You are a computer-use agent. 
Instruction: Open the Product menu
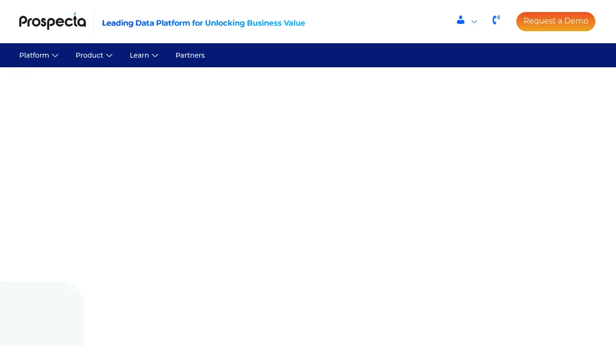click(x=94, y=55)
